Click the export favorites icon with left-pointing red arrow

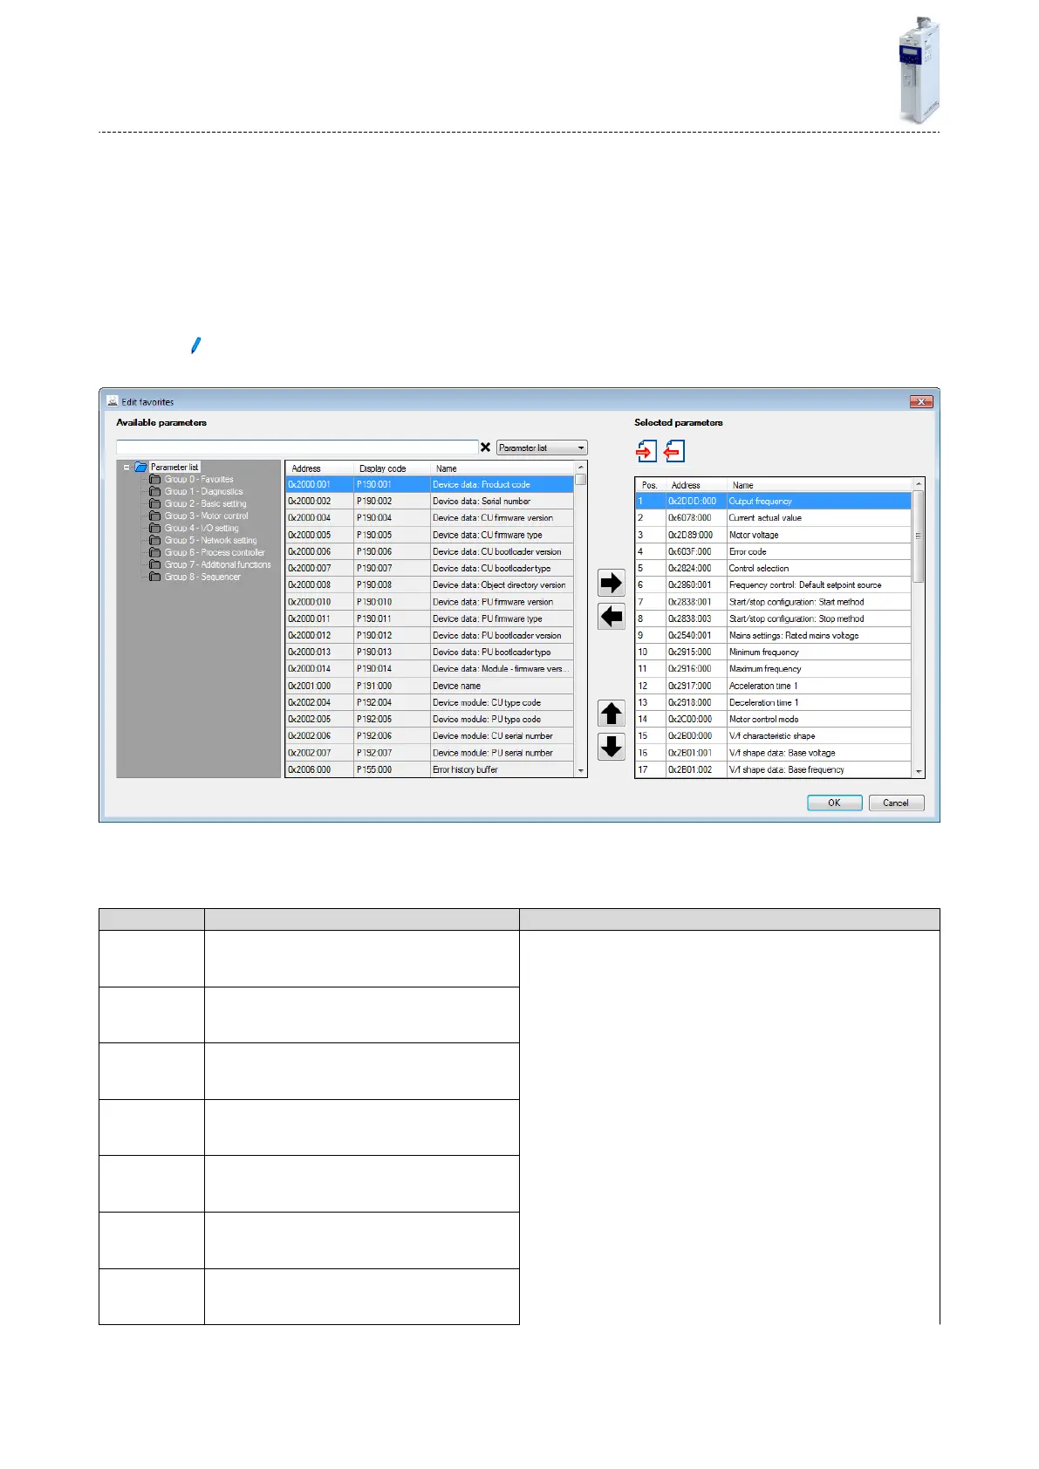coord(674,451)
